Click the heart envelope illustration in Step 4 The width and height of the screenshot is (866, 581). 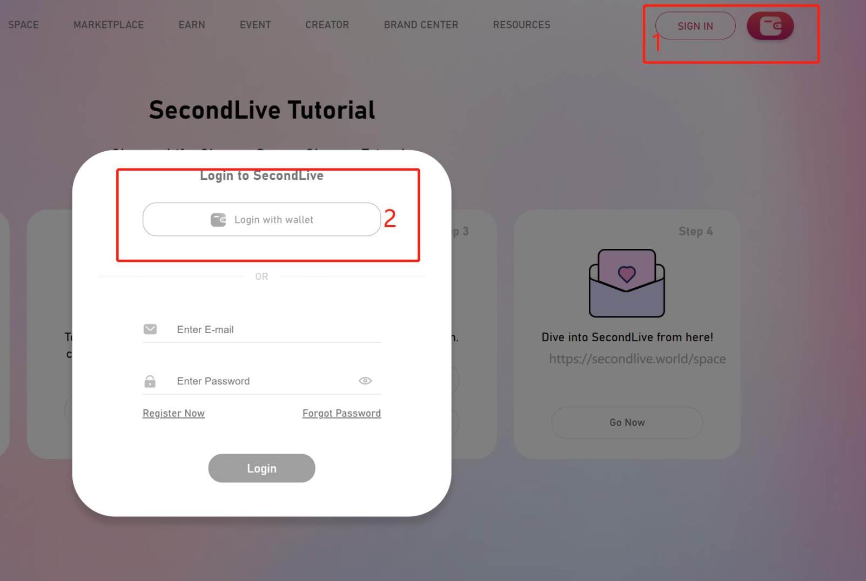[627, 283]
